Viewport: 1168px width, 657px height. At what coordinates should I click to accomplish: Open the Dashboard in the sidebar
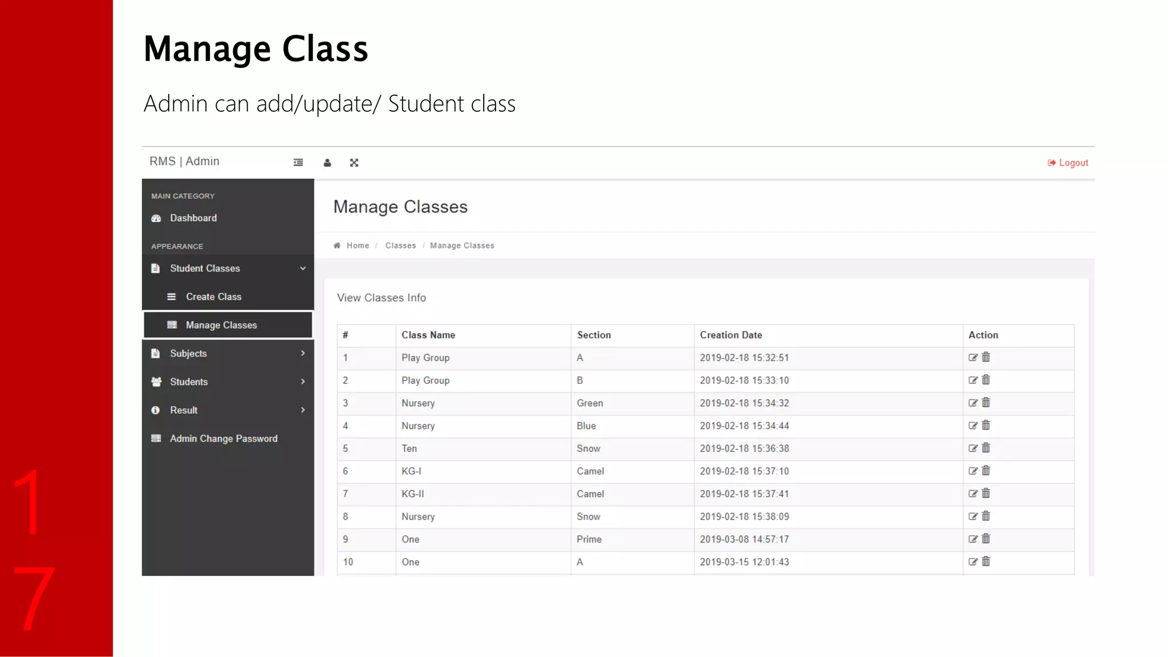[193, 218]
